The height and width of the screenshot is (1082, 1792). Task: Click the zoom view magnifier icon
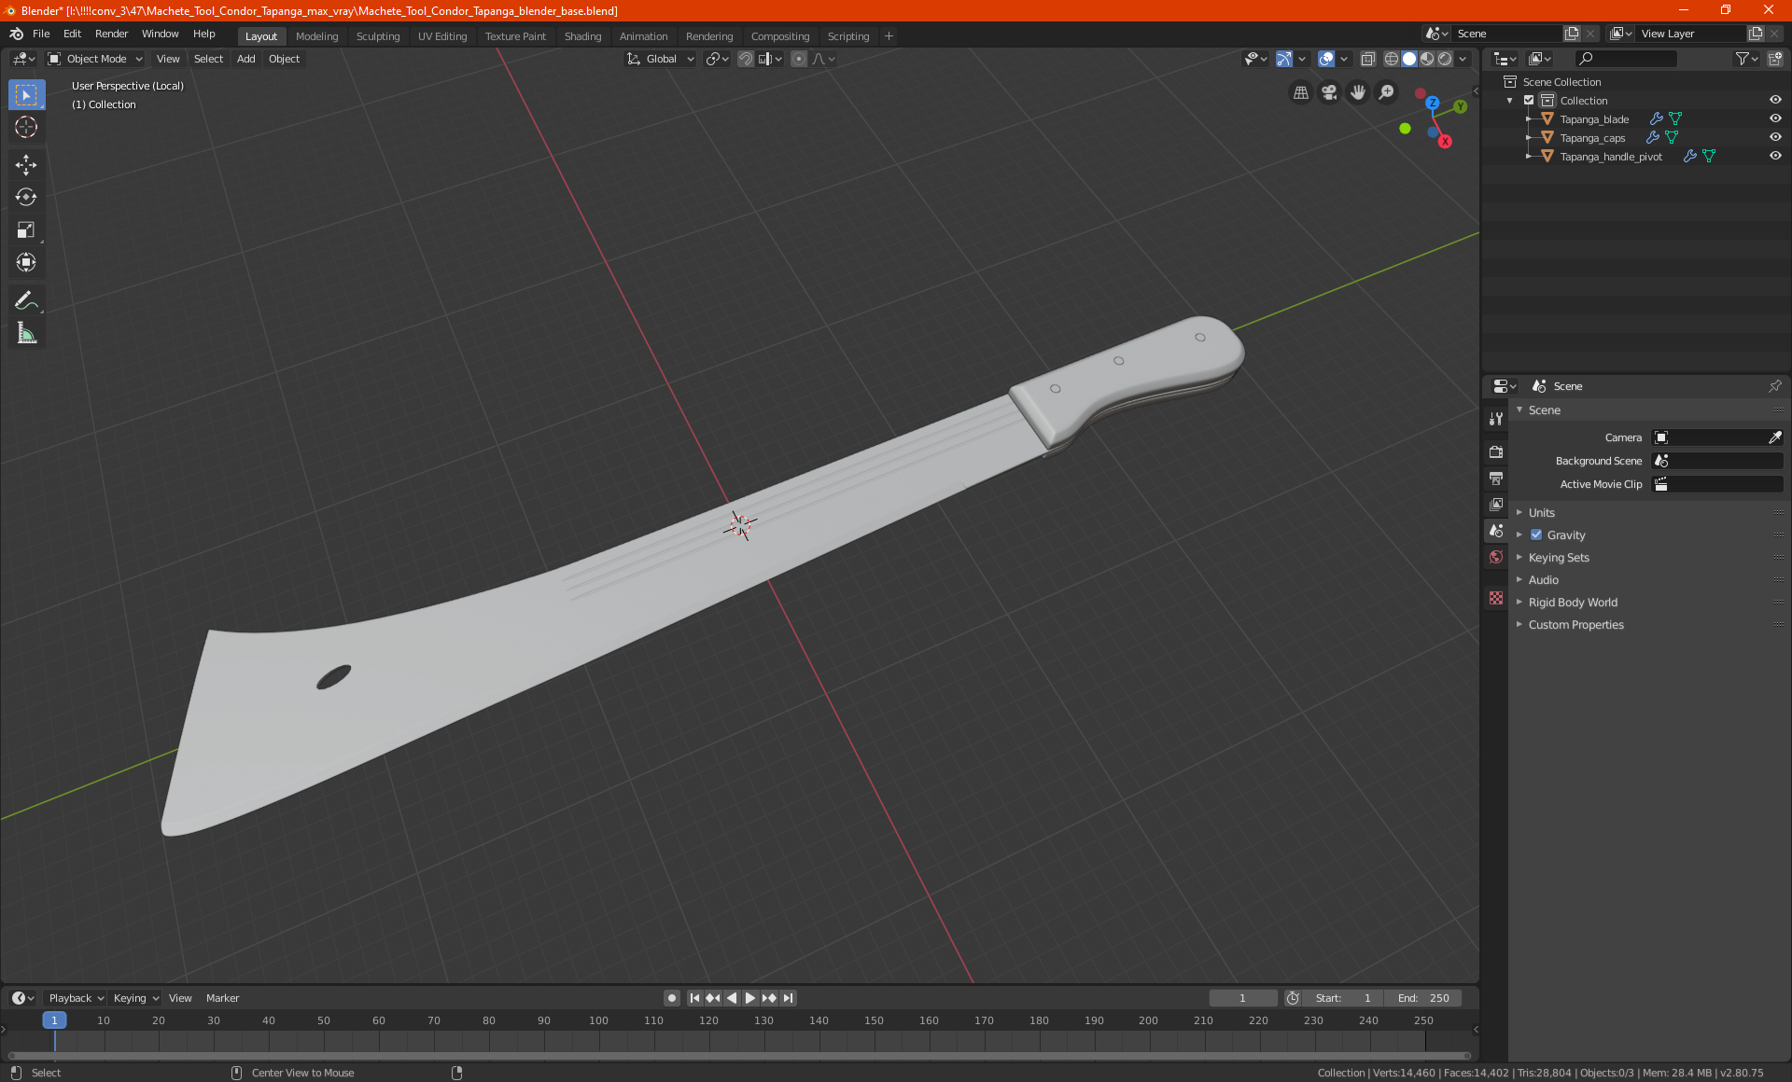tap(1387, 92)
